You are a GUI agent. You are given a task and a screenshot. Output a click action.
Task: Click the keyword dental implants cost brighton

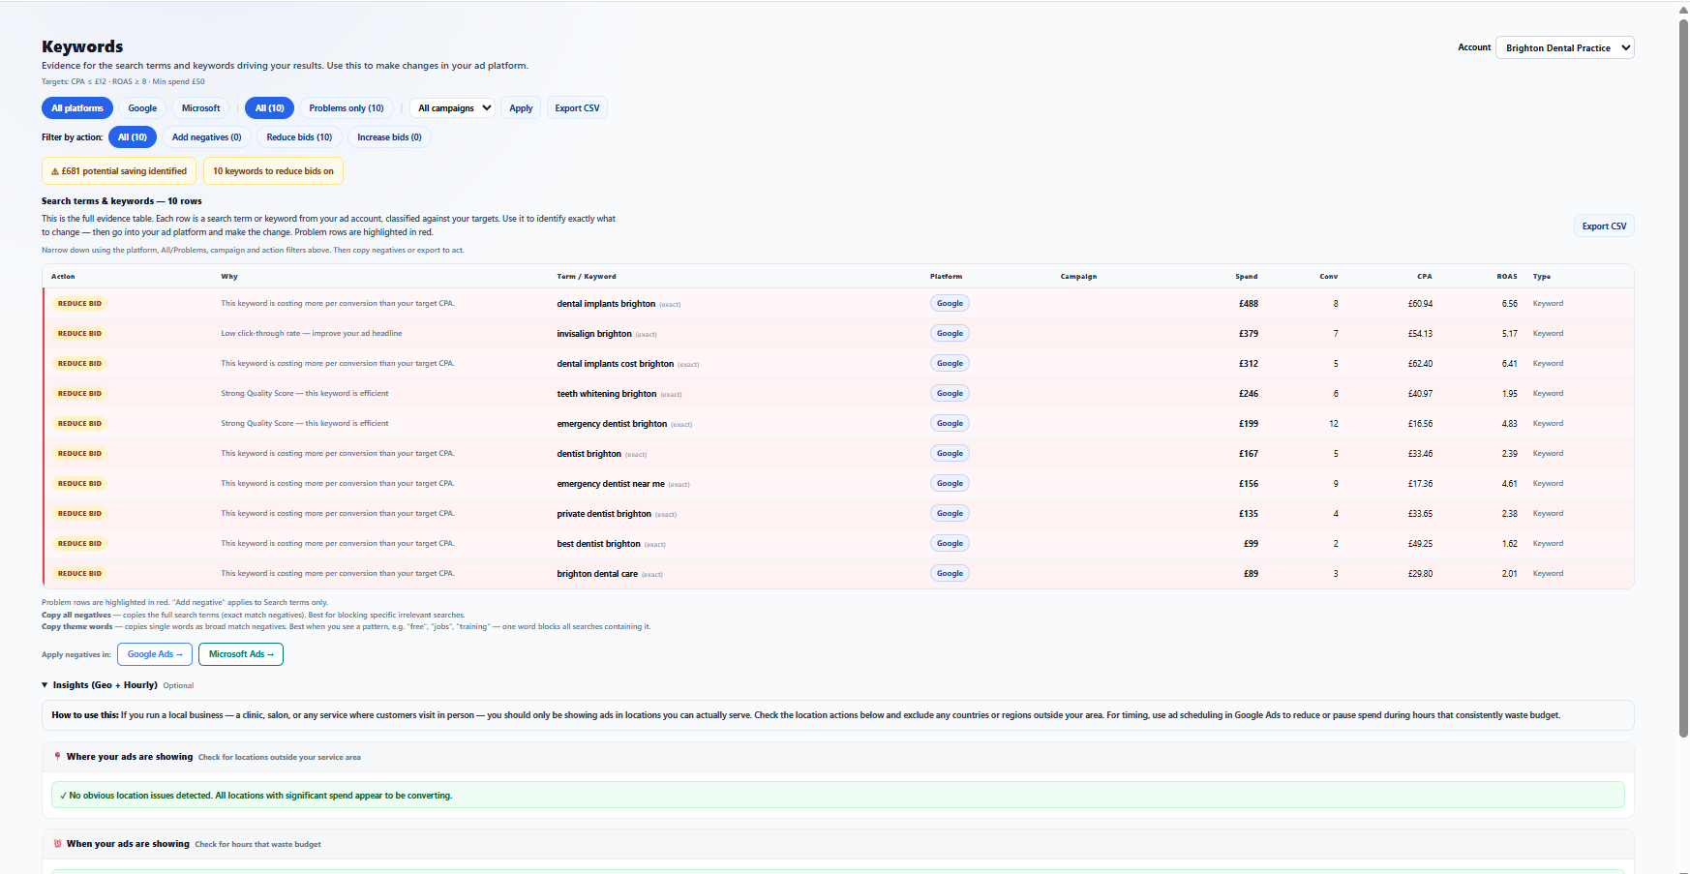(x=615, y=364)
